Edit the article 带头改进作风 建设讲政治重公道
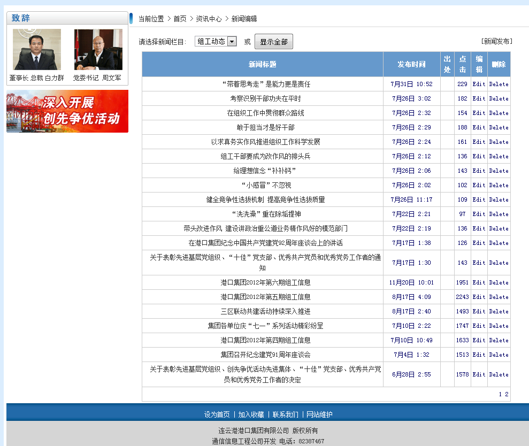Viewport: 529px width, 446px height. pos(479,229)
